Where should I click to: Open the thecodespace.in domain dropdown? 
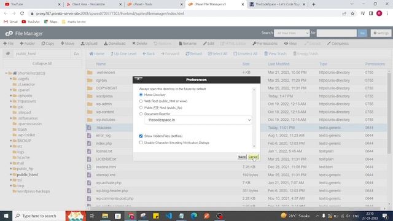(198, 120)
